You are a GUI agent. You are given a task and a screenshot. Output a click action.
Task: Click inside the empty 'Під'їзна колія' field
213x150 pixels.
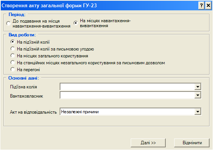[x=127, y=86]
